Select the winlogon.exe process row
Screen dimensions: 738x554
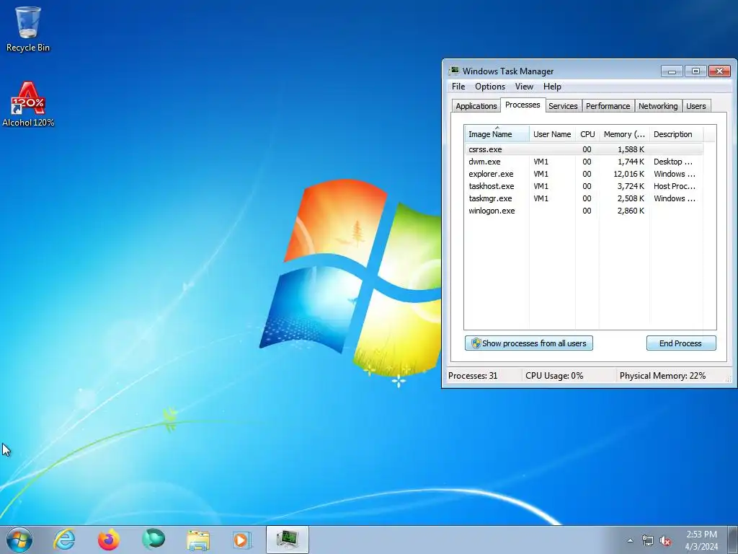[x=584, y=211]
